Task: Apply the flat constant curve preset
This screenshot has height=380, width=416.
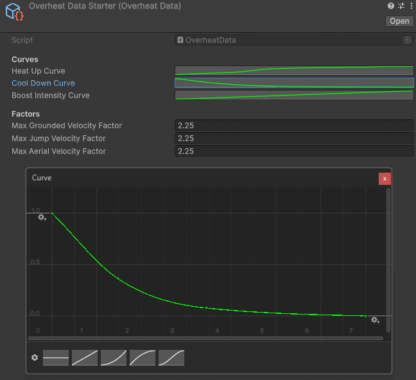Action: click(x=56, y=358)
